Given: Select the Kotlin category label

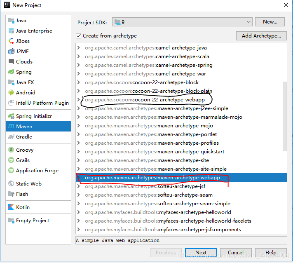Looking at the screenshot, I should 23,207.
